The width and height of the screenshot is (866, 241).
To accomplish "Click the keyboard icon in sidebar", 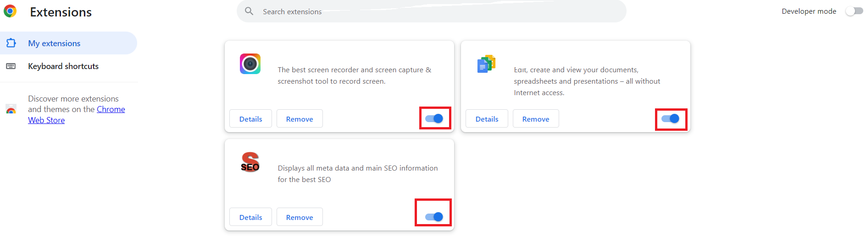I will coord(11,66).
